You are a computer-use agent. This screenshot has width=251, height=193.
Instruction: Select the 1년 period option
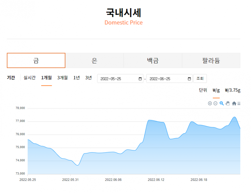tap(76, 78)
